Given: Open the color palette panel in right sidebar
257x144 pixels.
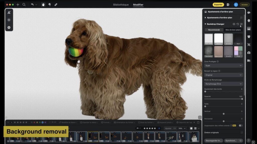Looking at the screenshot, I should point(249,13).
